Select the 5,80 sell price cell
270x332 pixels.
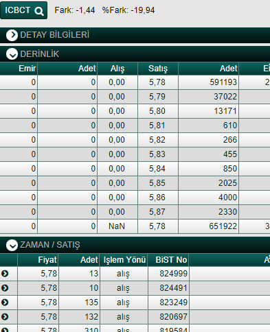tap(158, 111)
